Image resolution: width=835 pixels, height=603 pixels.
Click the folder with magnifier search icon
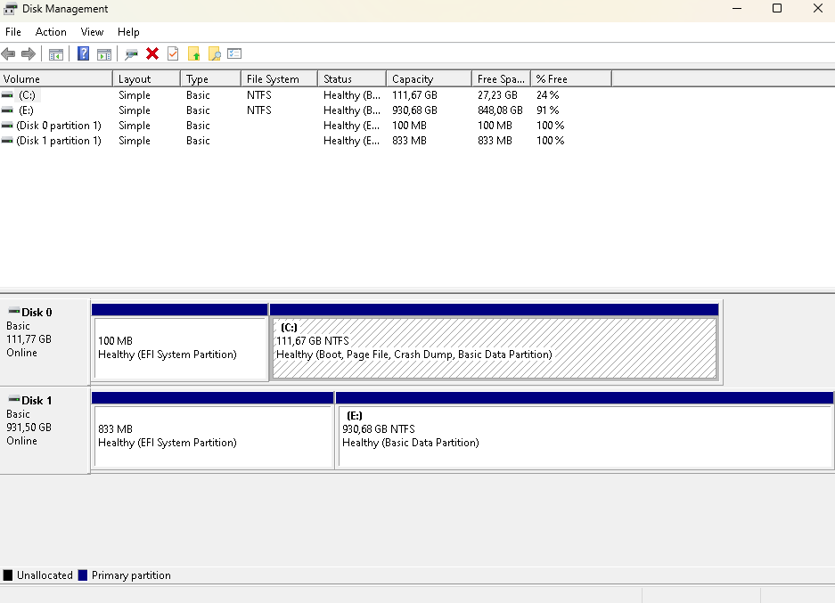(x=214, y=53)
